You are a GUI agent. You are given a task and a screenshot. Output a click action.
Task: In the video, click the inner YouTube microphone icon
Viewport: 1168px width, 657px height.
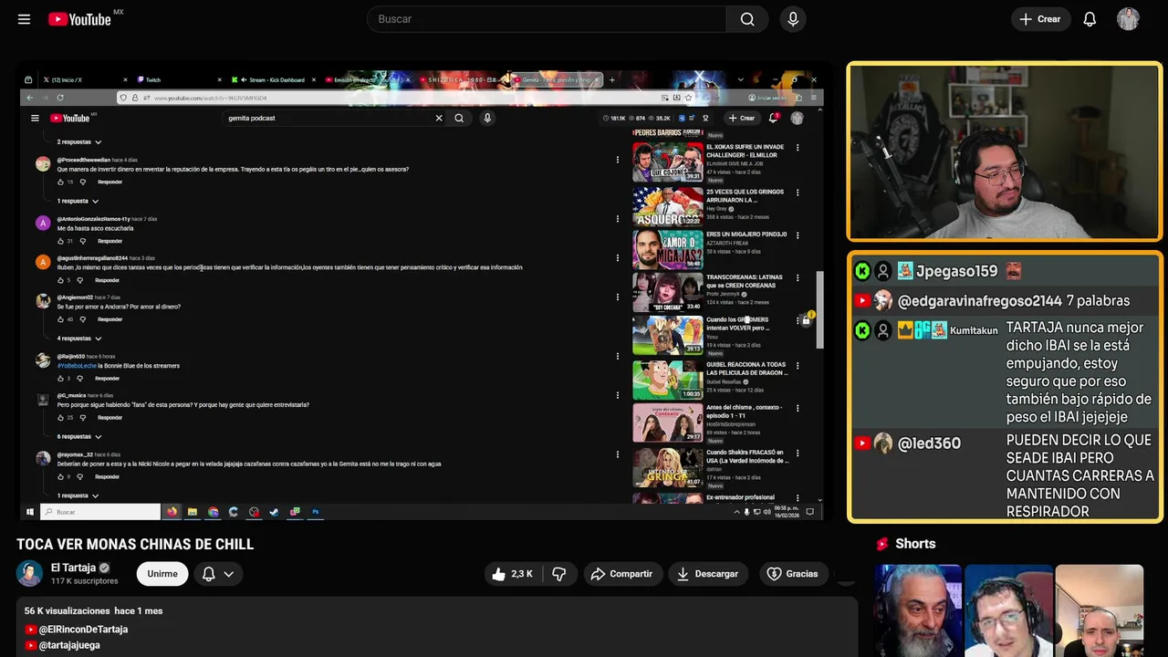(487, 118)
